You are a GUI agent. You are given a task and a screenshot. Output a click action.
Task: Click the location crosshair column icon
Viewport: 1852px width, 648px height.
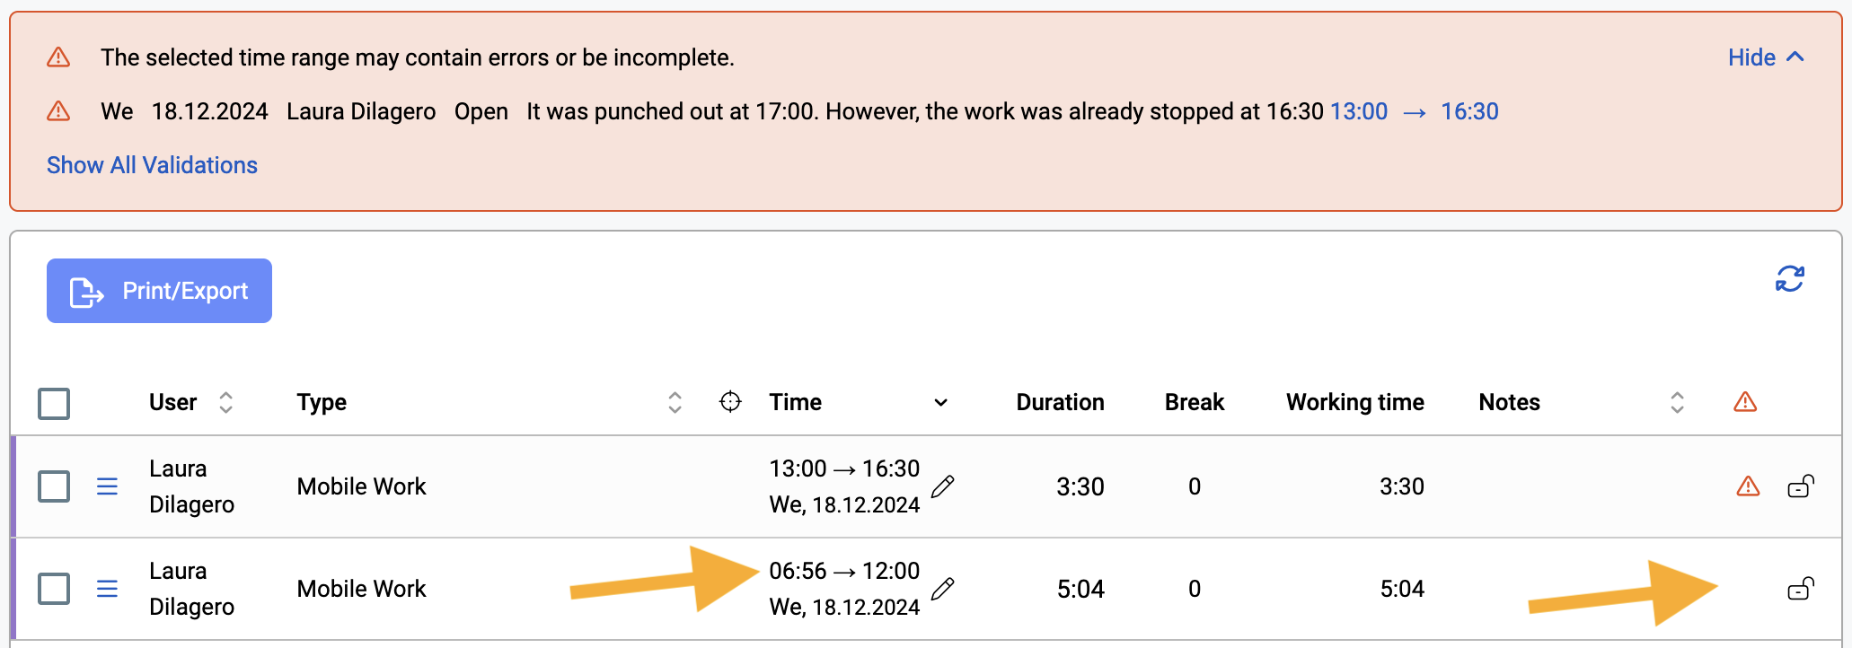pyautogui.click(x=730, y=402)
